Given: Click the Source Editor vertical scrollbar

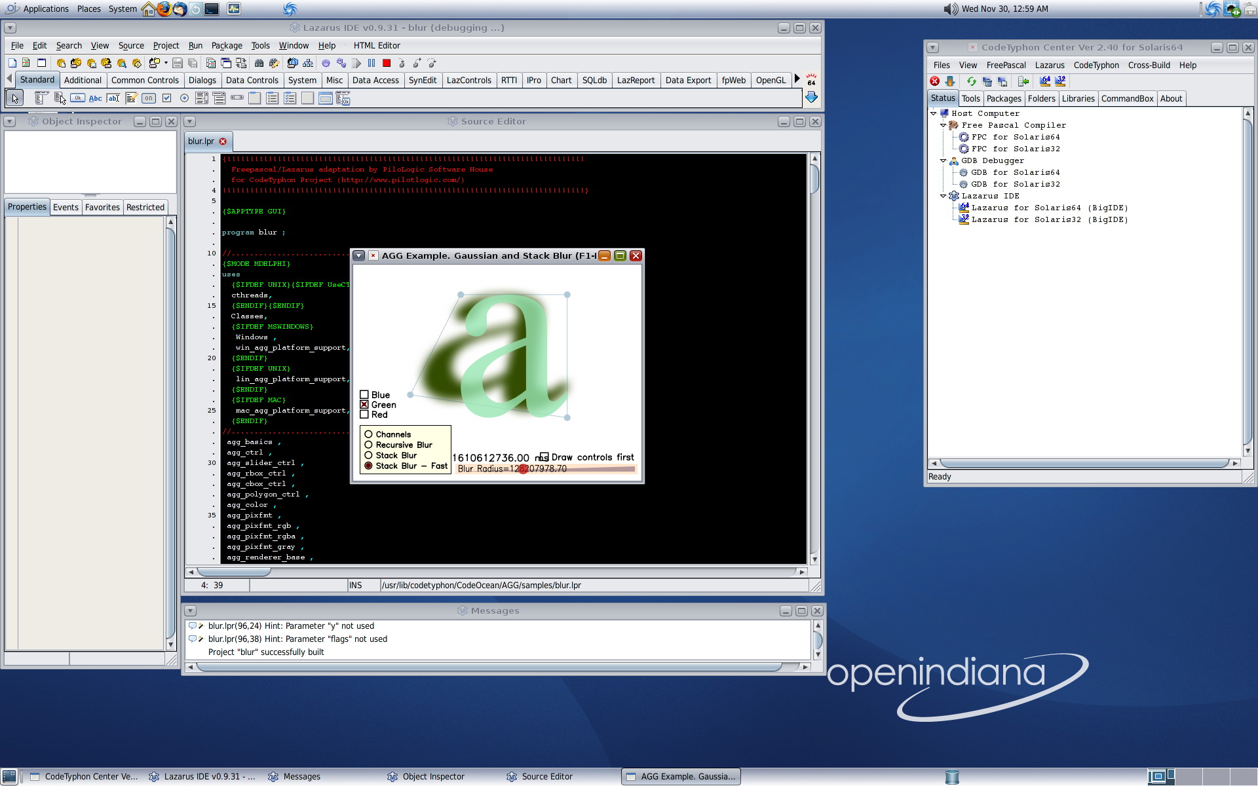Looking at the screenshot, I should (814, 358).
